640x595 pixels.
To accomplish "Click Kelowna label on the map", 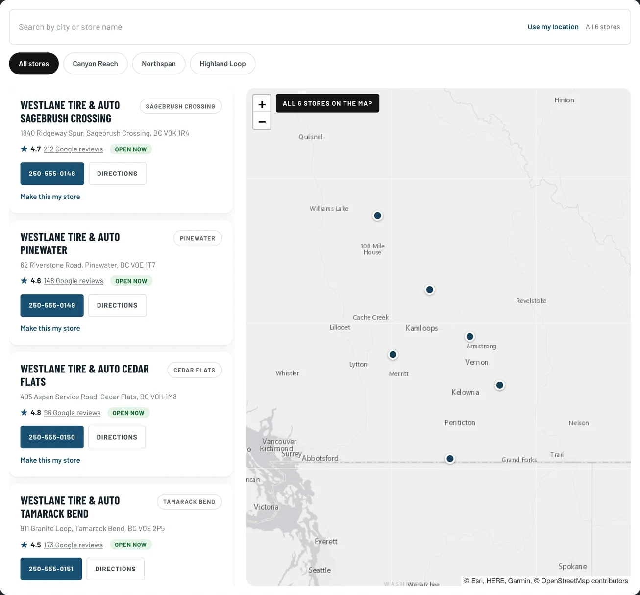I will point(465,392).
